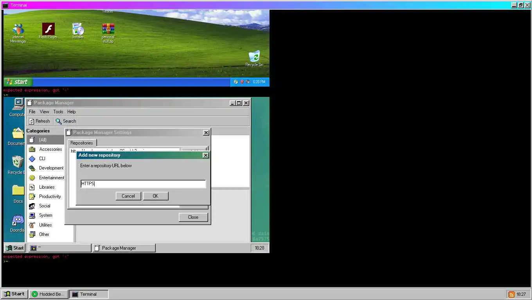Viewport: 532px width, 300px height.
Task: Close Package Manager Settings with its X
Action: click(206, 133)
